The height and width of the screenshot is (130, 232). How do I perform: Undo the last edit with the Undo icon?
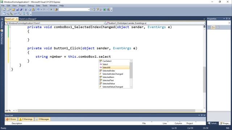pos(38,10)
